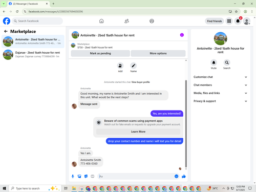Viewport: 256px width, 192px height.
Task: Click the 'Yes I am.' message
Action: pos(86,153)
